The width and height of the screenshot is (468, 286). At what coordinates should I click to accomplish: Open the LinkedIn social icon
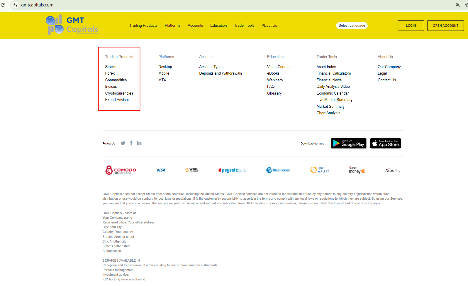139,143
